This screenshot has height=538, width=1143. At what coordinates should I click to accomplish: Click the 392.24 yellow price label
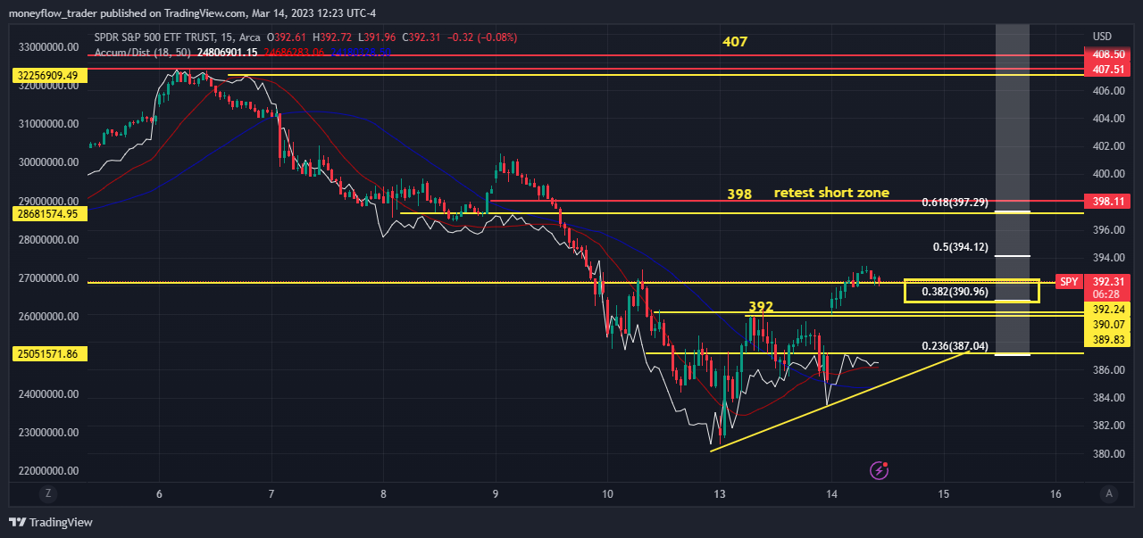coord(1106,309)
